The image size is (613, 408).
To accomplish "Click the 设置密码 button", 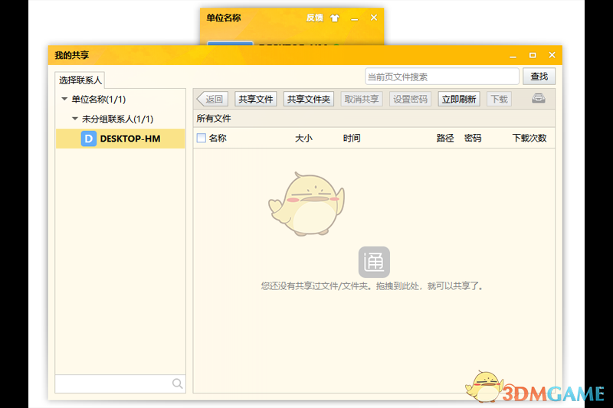I will click(410, 100).
